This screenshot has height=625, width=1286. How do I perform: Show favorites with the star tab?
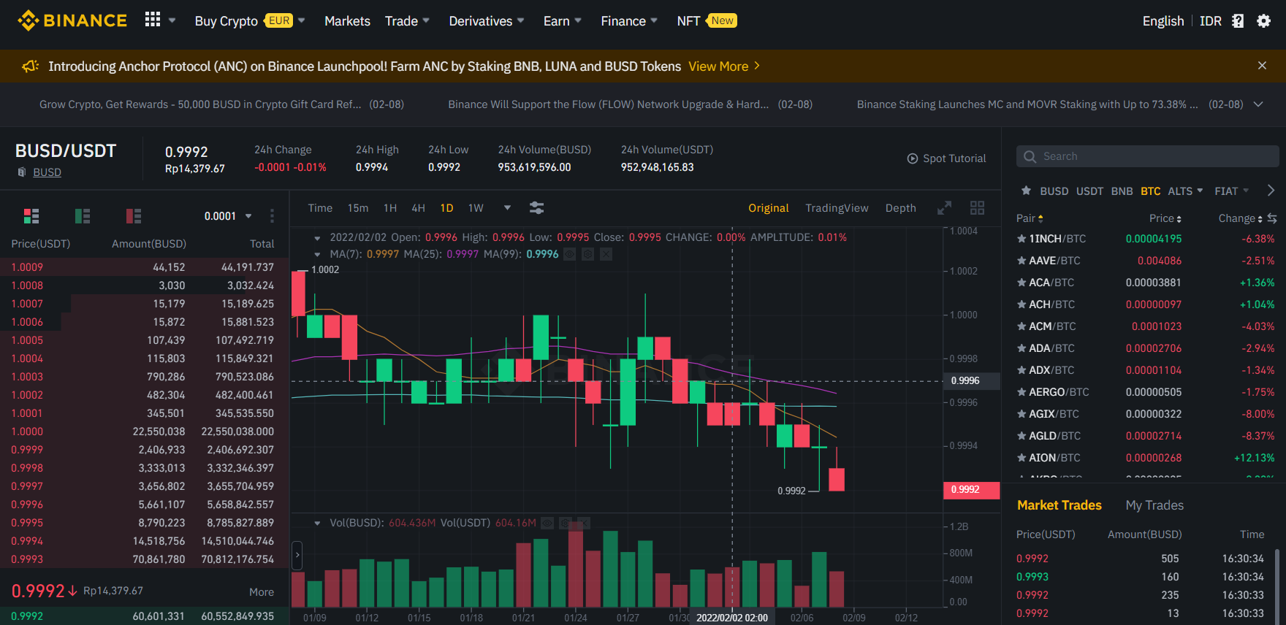point(1026,191)
